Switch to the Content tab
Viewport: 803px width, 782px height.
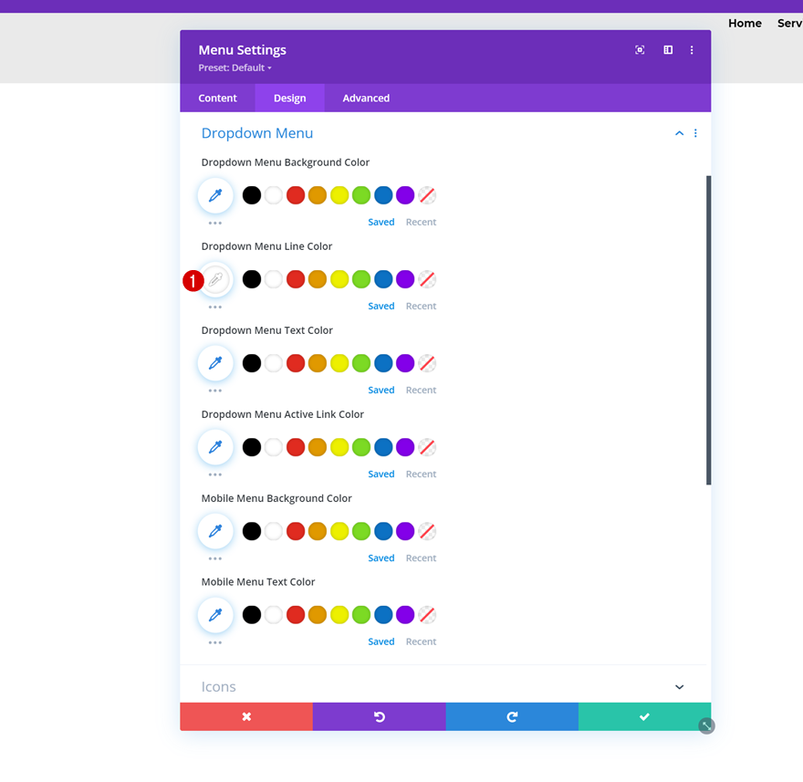pos(218,98)
